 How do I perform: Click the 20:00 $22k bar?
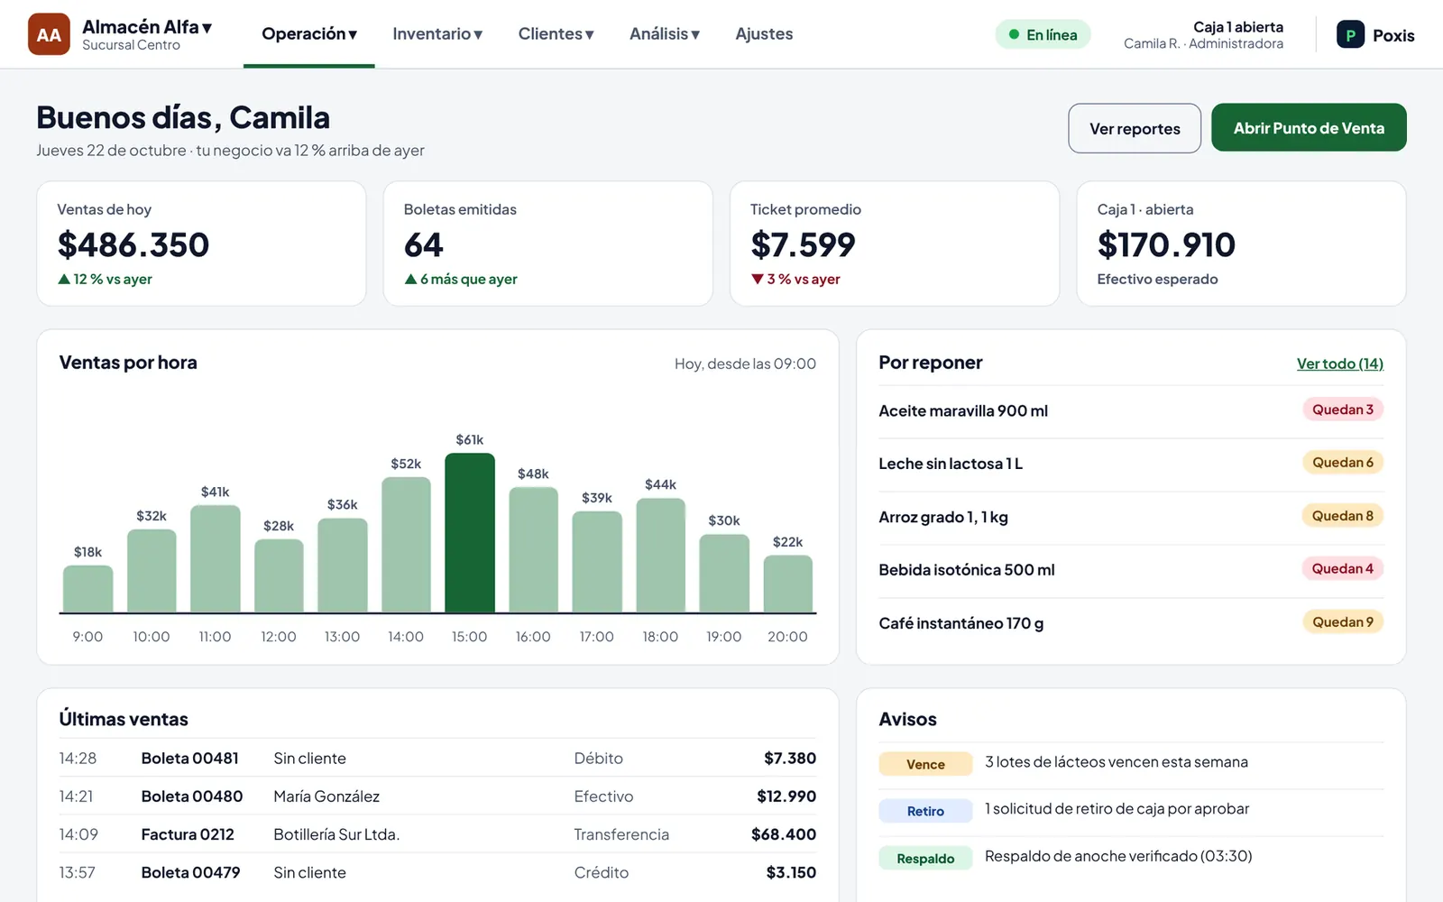[787, 584]
